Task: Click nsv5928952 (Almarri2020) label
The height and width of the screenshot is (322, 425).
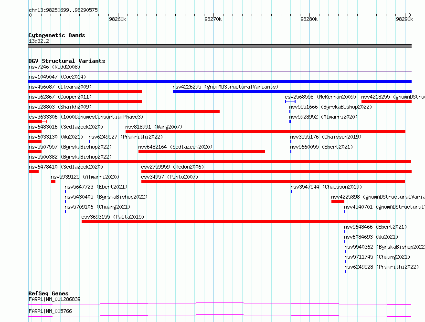Action: point(323,117)
